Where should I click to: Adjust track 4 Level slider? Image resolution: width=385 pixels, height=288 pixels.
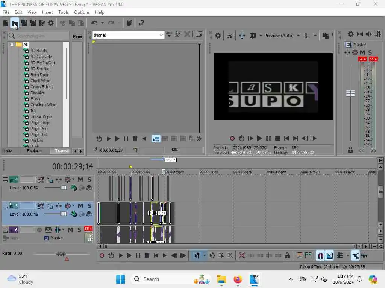point(63,188)
